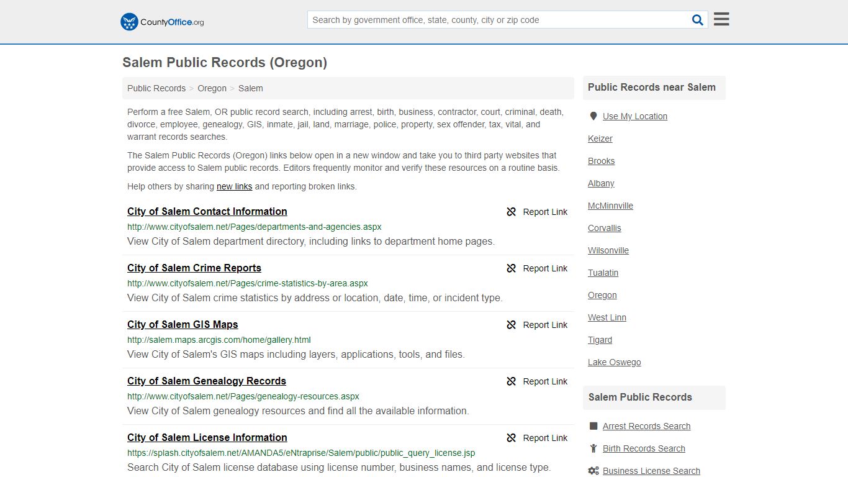848x477 pixels.
Task: Open City of Salem GIS Maps
Action: (x=183, y=324)
